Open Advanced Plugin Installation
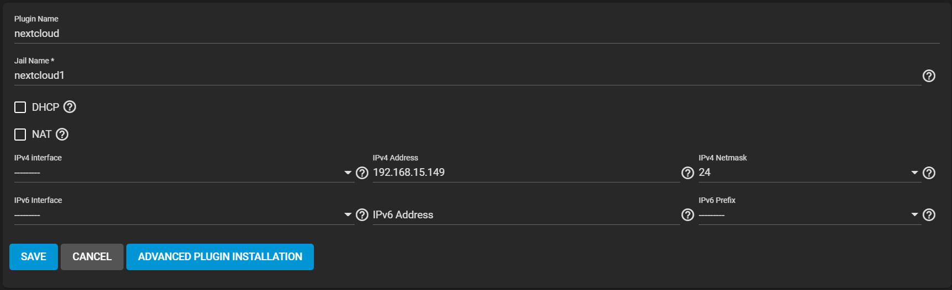952x290 pixels. [220, 257]
